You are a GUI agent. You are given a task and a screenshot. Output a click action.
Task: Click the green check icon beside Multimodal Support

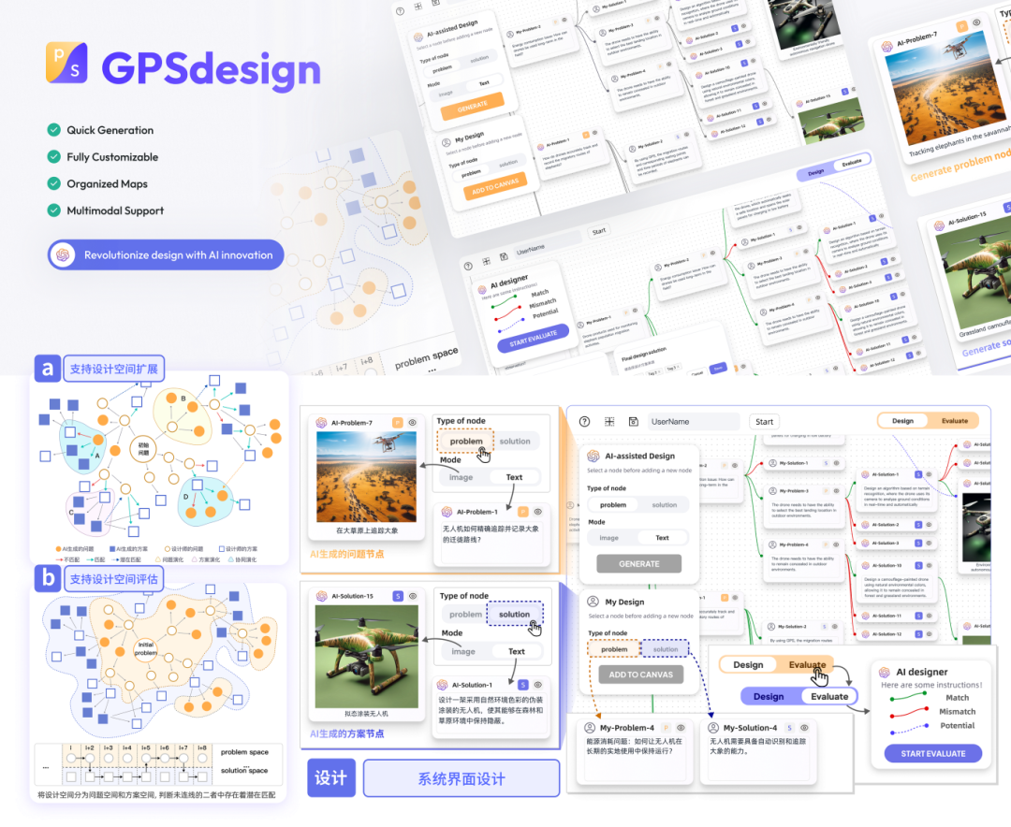pos(54,210)
